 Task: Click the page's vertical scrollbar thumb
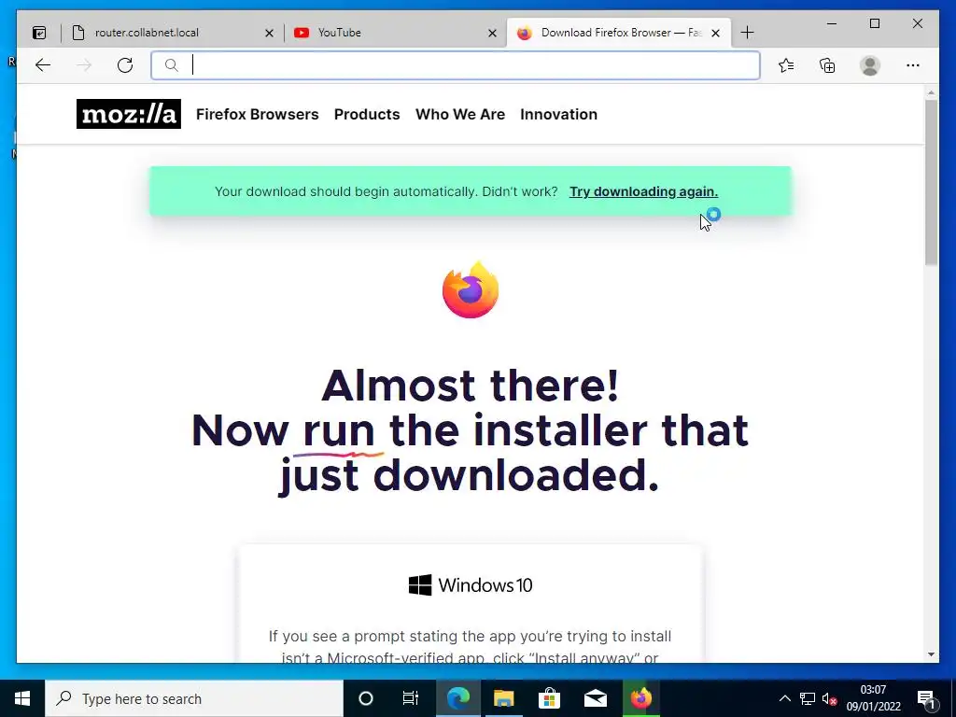931,182
